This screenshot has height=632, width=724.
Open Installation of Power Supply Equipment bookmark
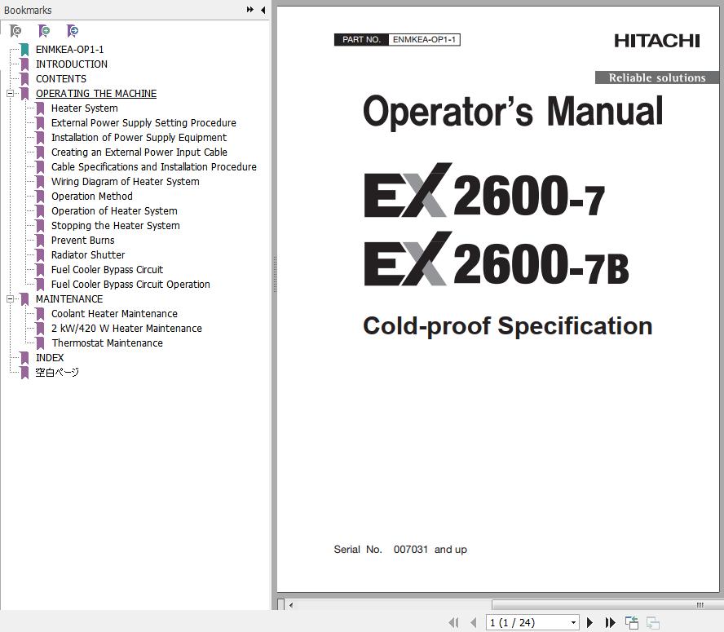coord(139,138)
